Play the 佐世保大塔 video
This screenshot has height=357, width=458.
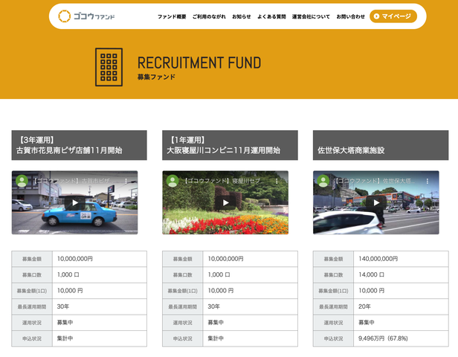click(x=376, y=202)
